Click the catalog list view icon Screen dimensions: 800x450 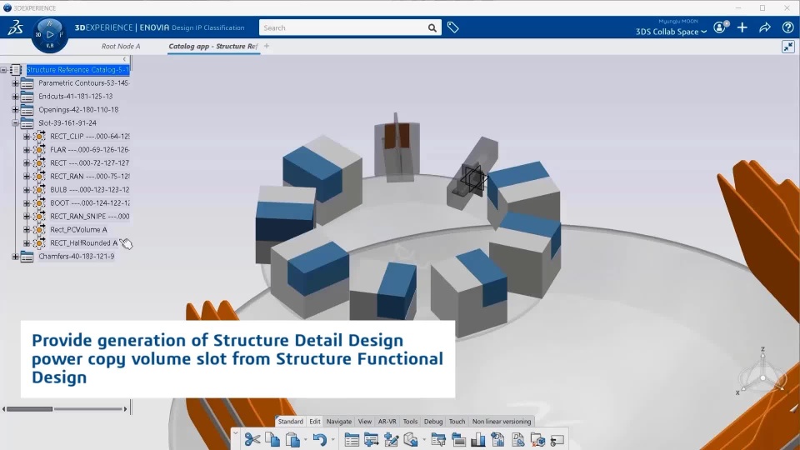point(352,439)
